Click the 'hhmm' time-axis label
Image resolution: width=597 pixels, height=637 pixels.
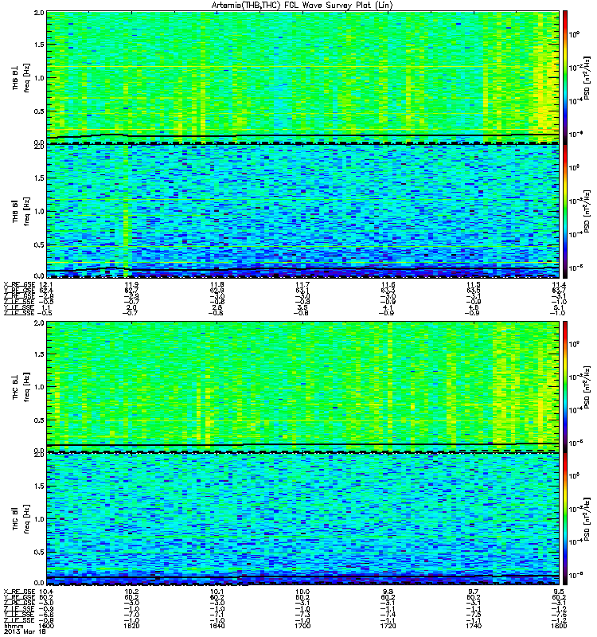13,626
